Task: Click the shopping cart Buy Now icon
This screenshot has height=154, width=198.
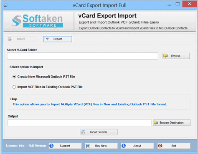Action: (x=87, y=146)
